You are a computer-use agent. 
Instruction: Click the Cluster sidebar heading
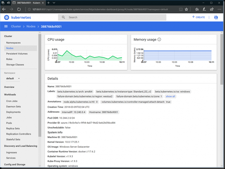8,36
